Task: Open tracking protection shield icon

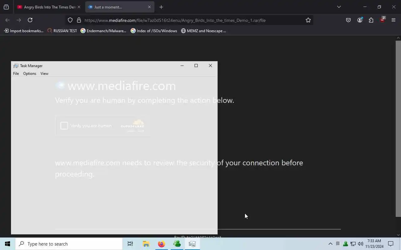Action: (x=70, y=20)
